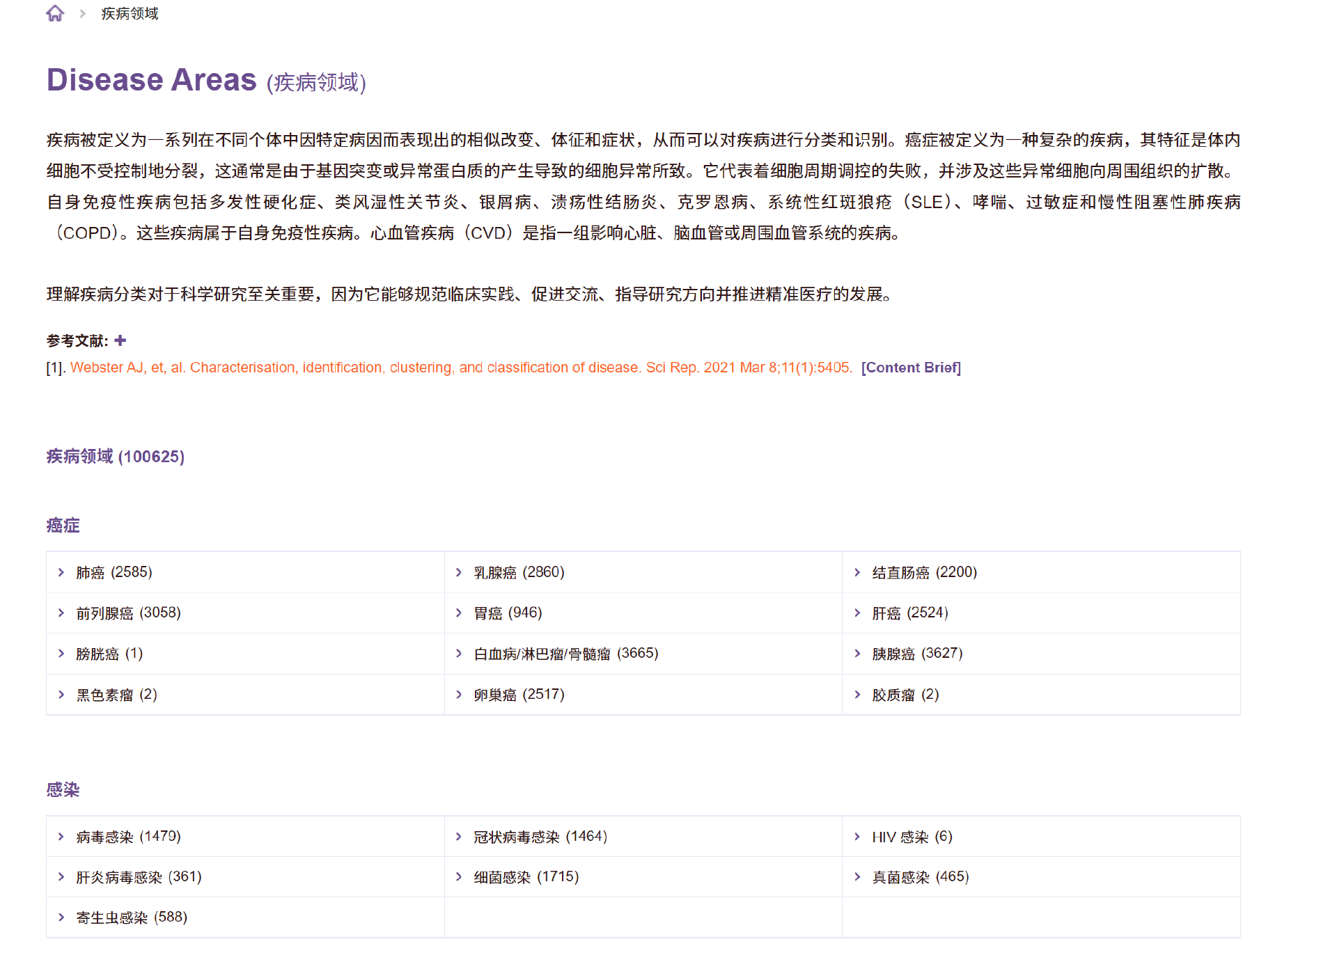The image size is (1337, 962).
Task: Click the chevron icon next to 寄生虫感染
Action: (61, 917)
